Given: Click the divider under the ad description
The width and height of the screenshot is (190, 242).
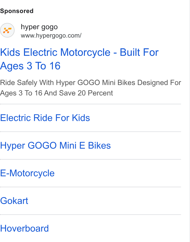Looking at the screenshot, I should point(91,104).
